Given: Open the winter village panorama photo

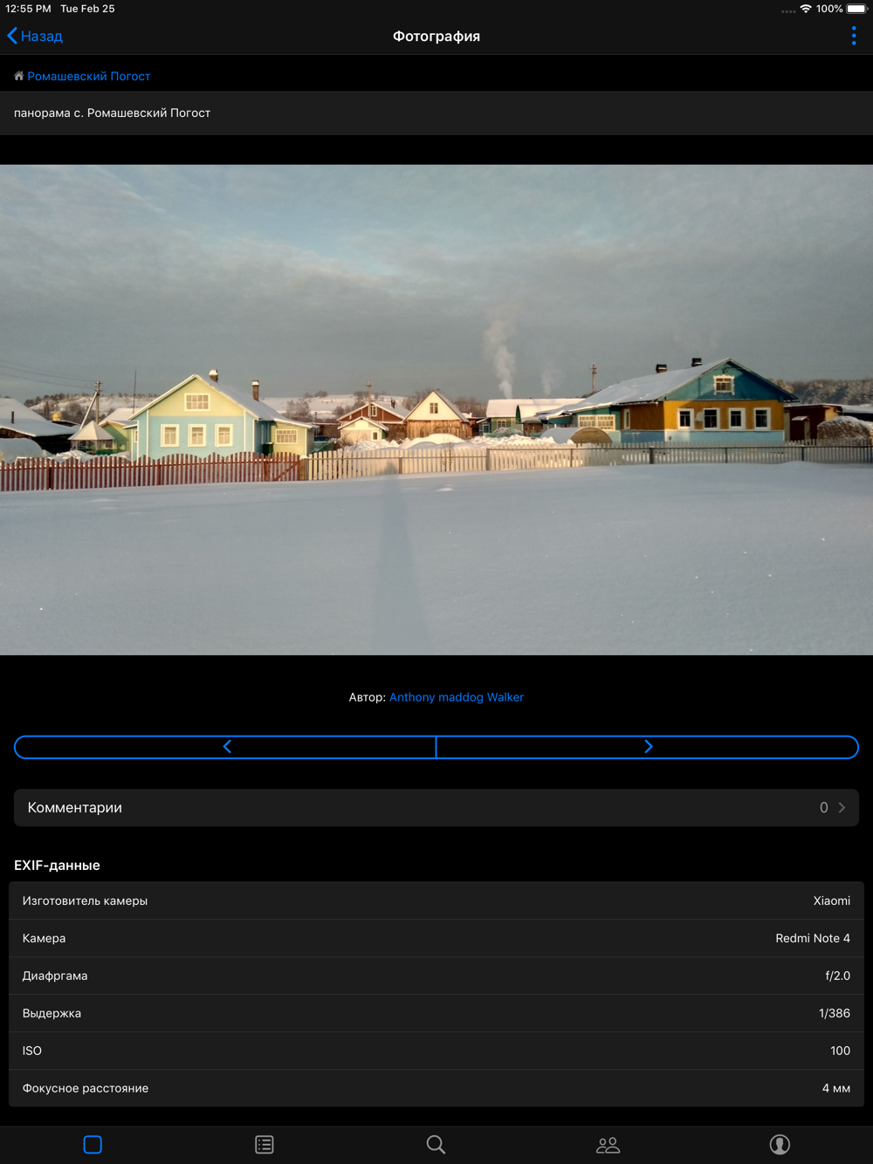Looking at the screenshot, I should (x=436, y=409).
